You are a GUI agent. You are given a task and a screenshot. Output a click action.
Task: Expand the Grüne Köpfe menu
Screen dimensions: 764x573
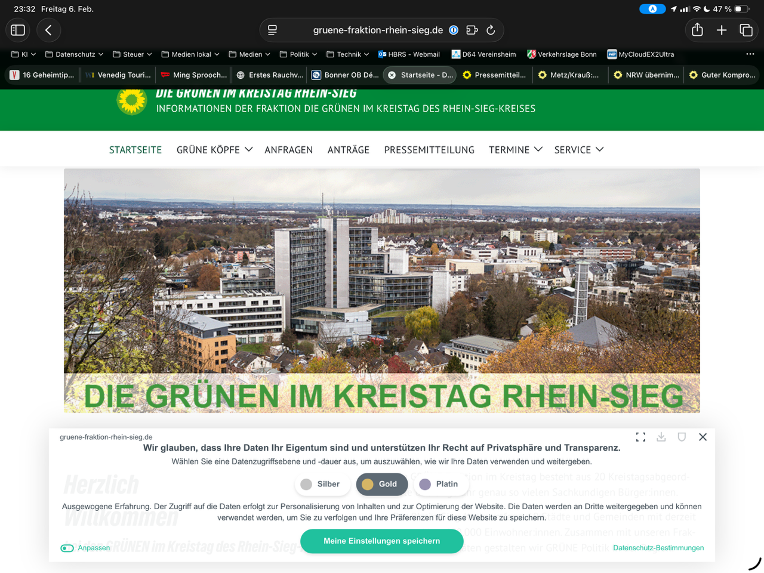tap(214, 150)
